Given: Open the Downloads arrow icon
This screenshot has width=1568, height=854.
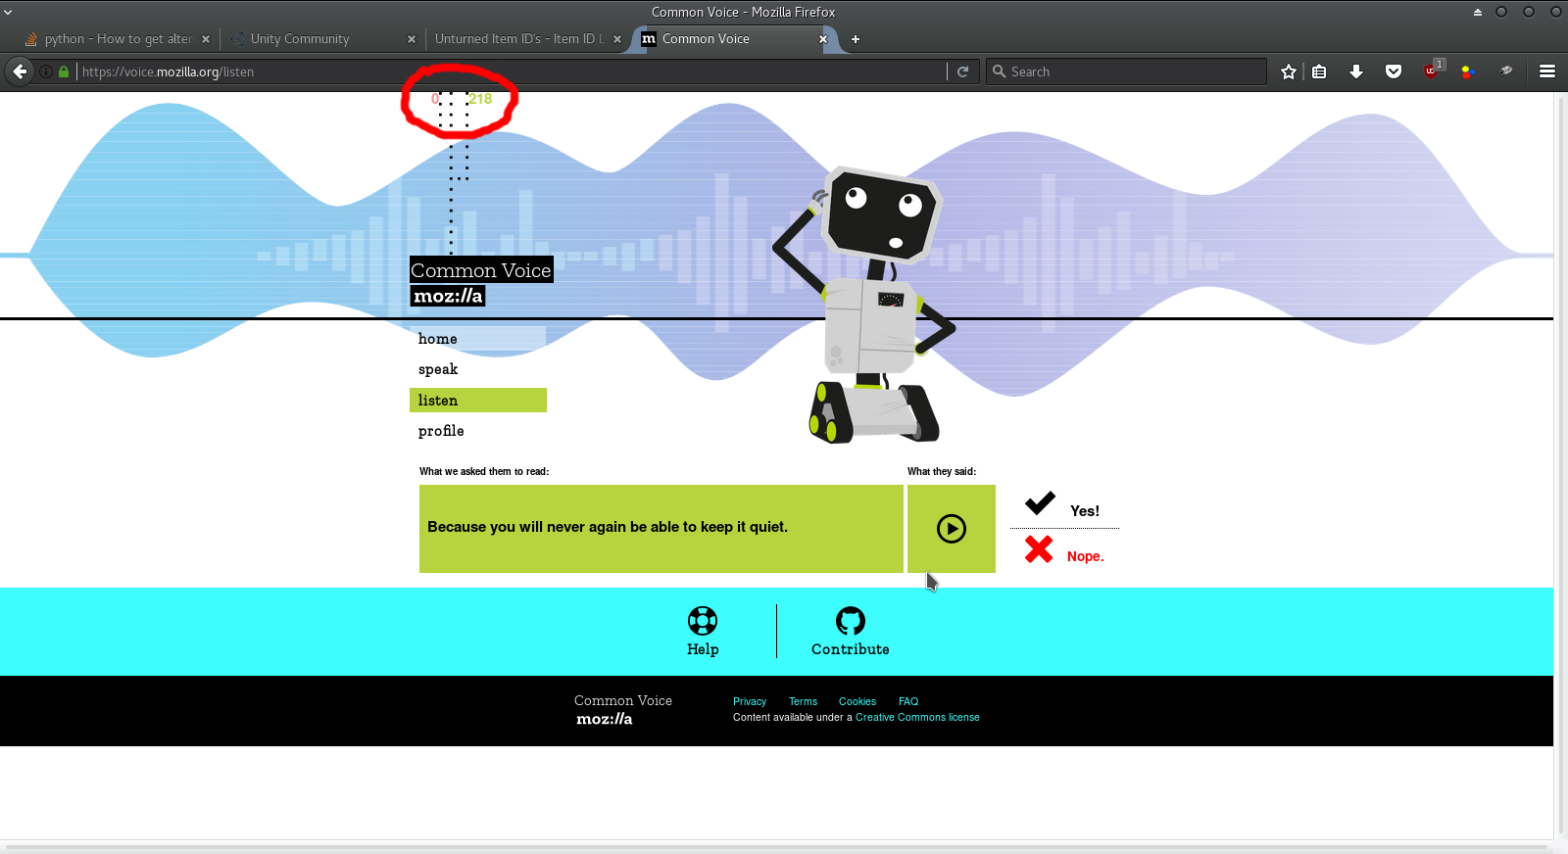Looking at the screenshot, I should 1356,71.
